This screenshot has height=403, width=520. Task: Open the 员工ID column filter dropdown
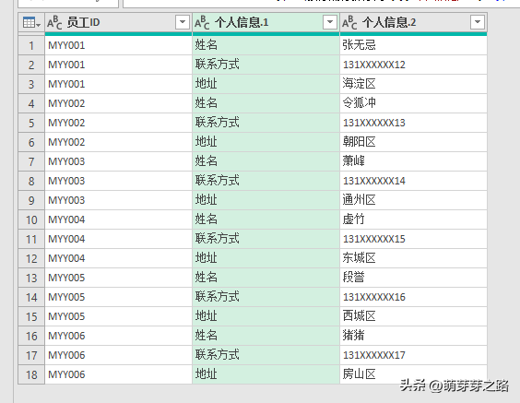183,22
